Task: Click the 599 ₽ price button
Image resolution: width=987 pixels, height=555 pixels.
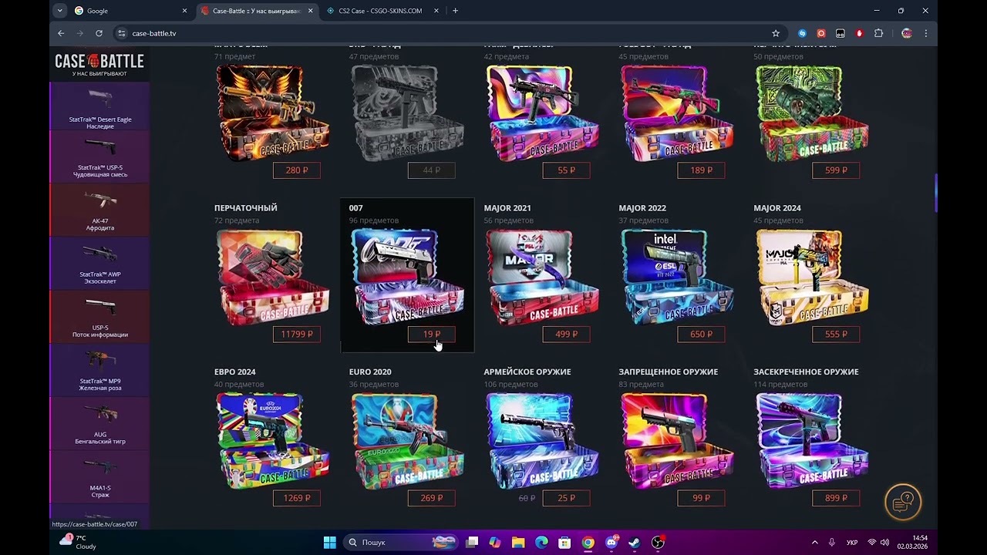Action: (x=836, y=170)
